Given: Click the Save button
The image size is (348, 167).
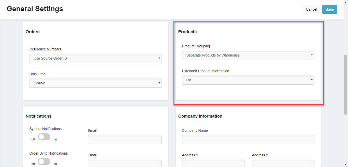Looking at the screenshot, I should (329, 9).
